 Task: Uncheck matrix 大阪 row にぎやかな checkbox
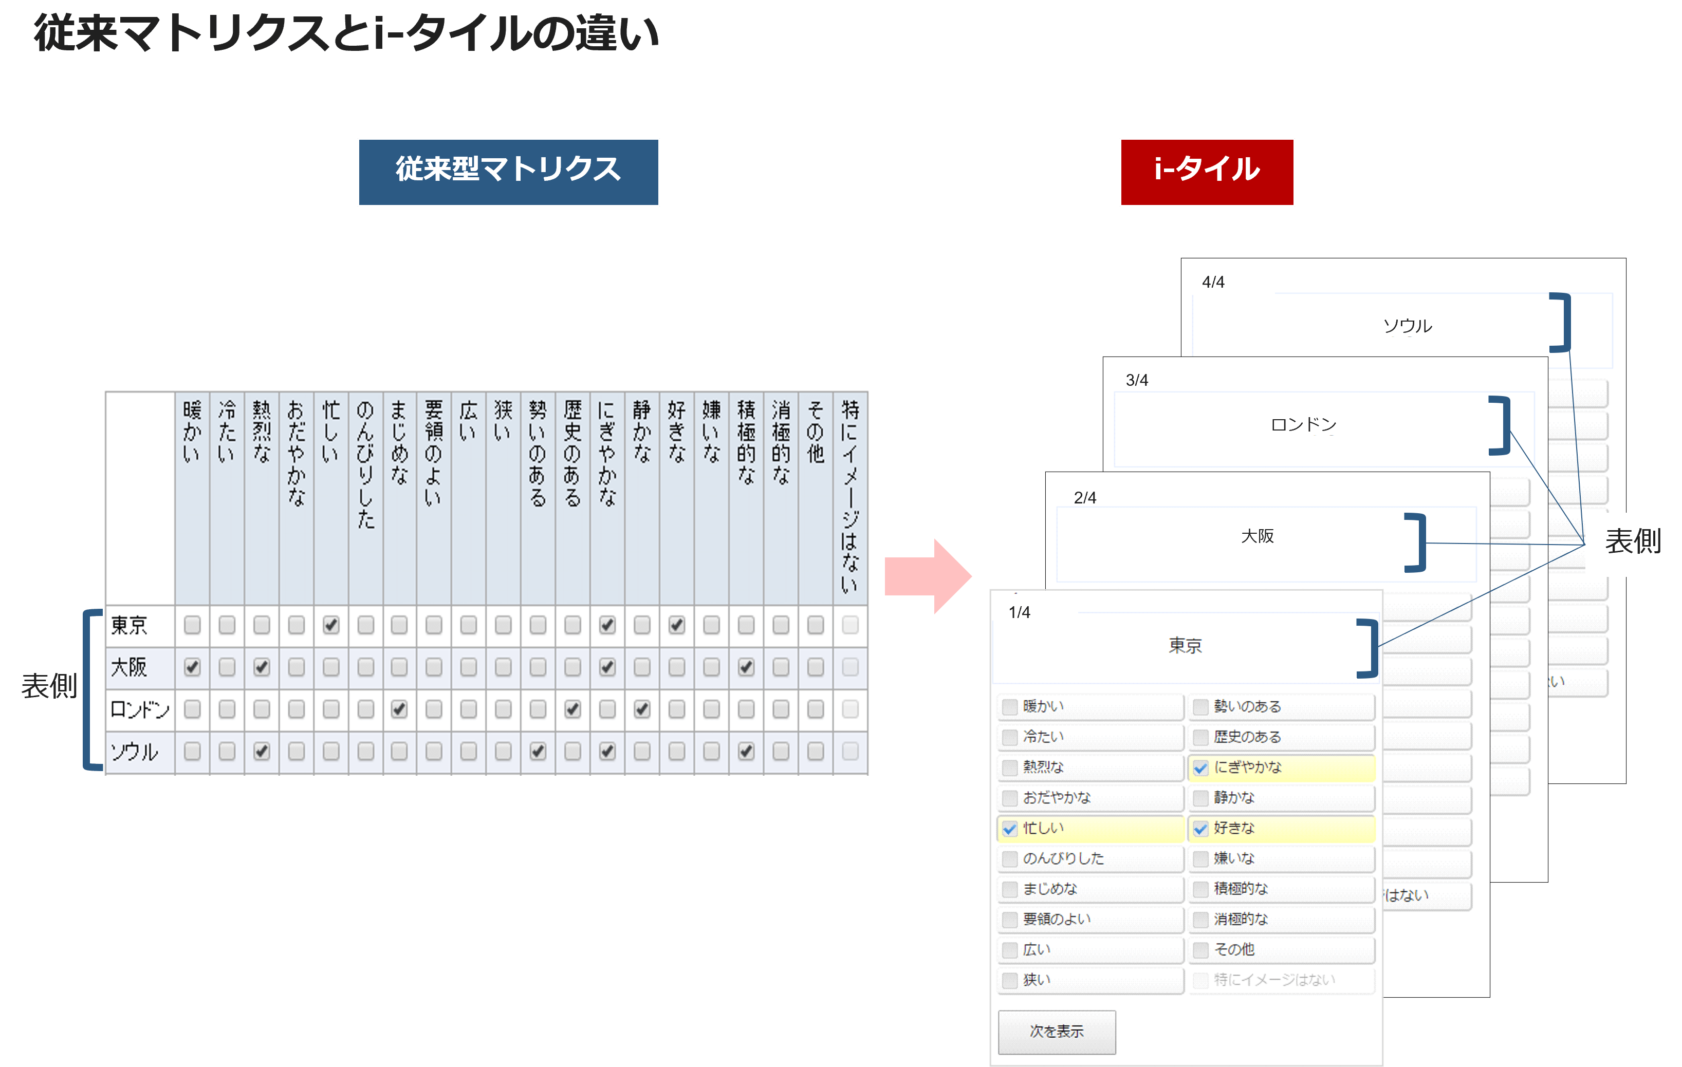[x=607, y=667]
